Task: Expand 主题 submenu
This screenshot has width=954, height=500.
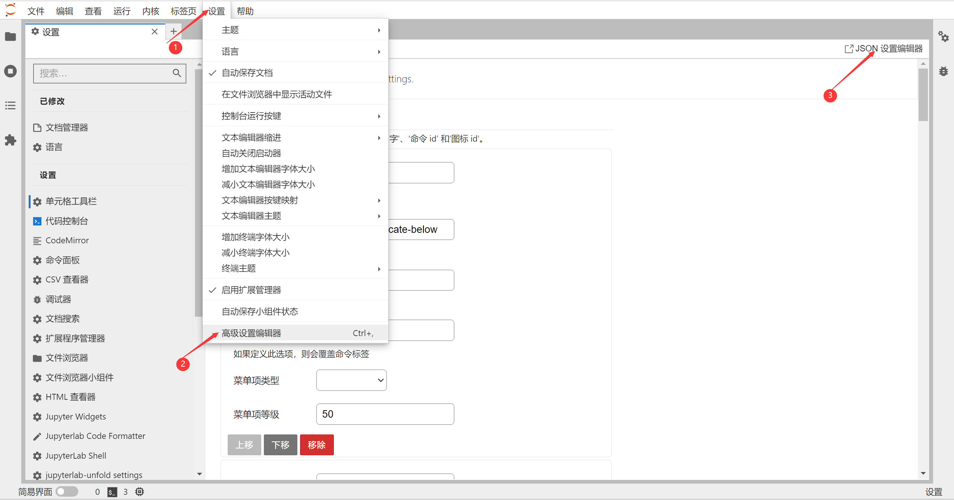Action: coord(296,30)
